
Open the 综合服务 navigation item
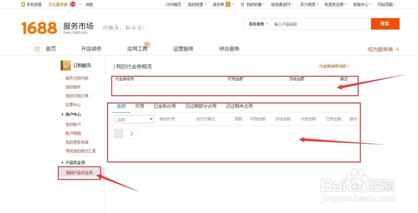[229, 49]
